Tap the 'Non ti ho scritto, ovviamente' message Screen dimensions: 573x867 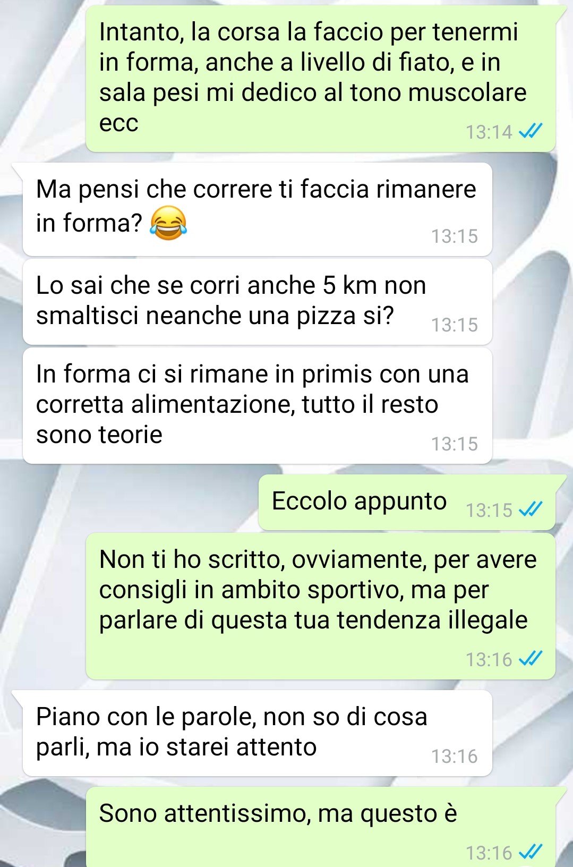click(321, 606)
